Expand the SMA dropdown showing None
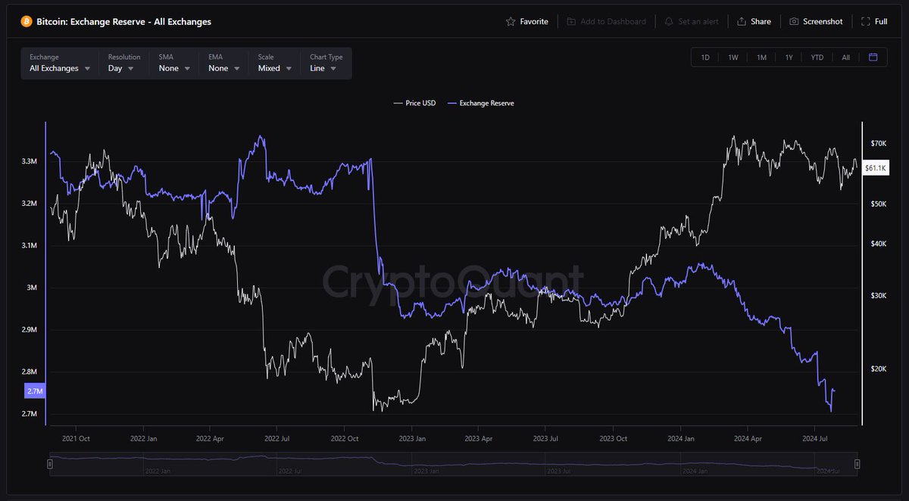The width and height of the screenshot is (909, 501). [174, 63]
